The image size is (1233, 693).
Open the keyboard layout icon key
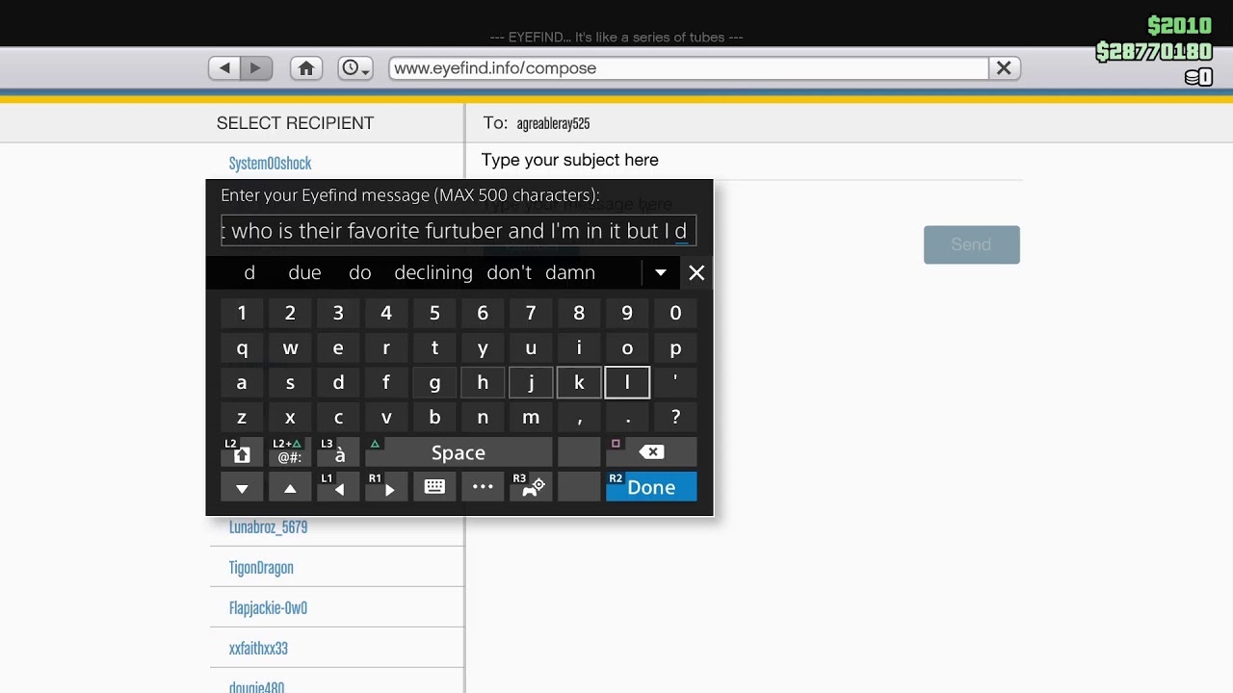(x=434, y=488)
